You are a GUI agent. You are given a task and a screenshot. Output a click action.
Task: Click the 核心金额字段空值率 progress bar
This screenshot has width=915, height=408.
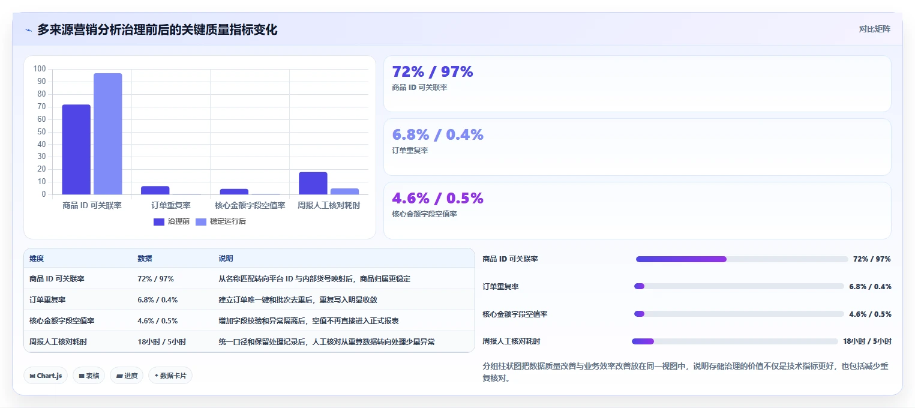point(739,314)
